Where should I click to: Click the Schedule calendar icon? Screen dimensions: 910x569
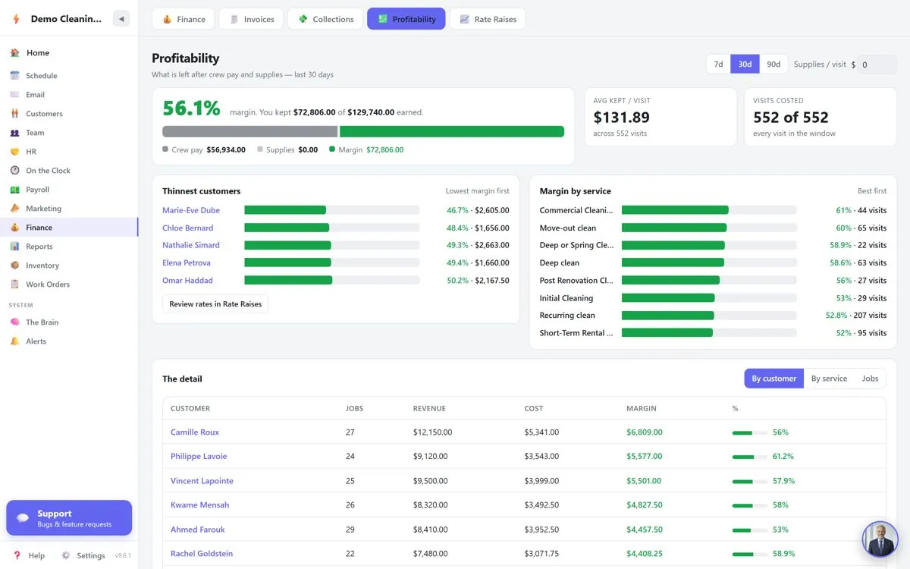click(15, 76)
